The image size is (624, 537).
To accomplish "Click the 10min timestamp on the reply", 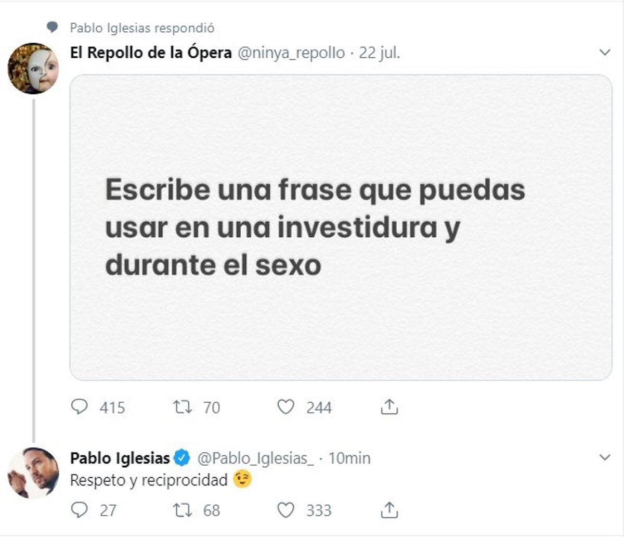I will (x=350, y=458).
